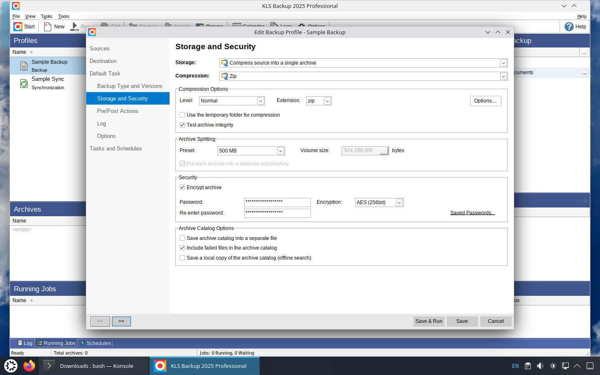Viewport: 600px width, 375px height.
Task: Click the Re-enter password field
Action: [277, 213]
